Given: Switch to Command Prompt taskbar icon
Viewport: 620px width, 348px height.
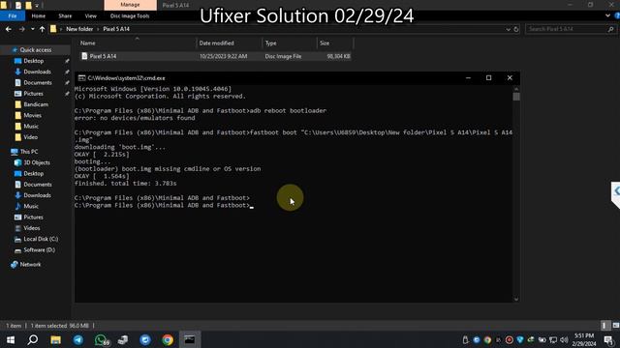Looking at the screenshot, I should click(x=190, y=339).
